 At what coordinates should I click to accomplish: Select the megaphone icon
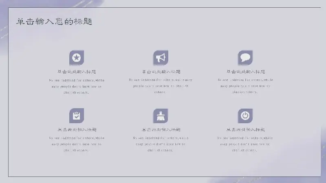pos(161,58)
